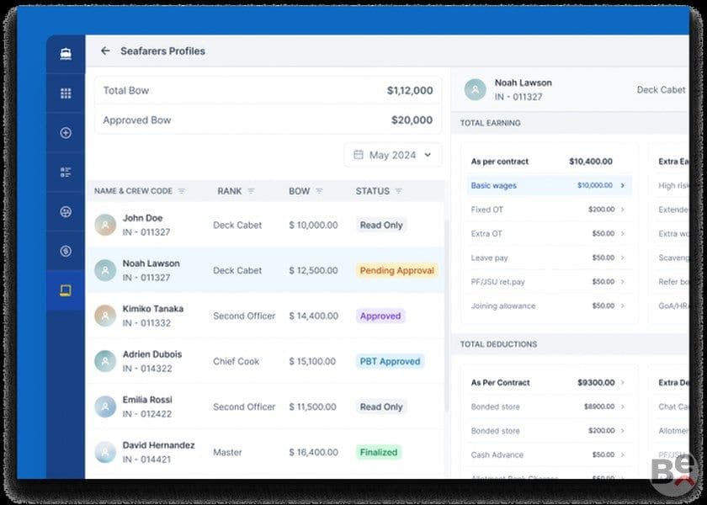Click the Total Bow amount $1,12,000
Image resolution: width=707 pixels, height=505 pixels.
(x=410, y=91)
